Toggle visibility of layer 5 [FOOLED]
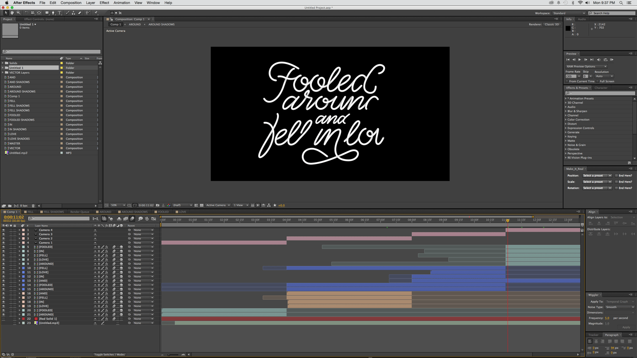The height and width of the screenshot is (358, 637). point(3,247)
